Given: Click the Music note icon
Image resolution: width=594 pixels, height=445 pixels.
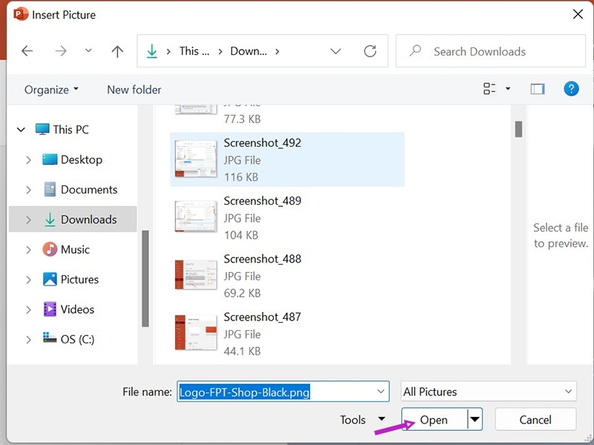Looking at the screenshot, I should point(50,249).
